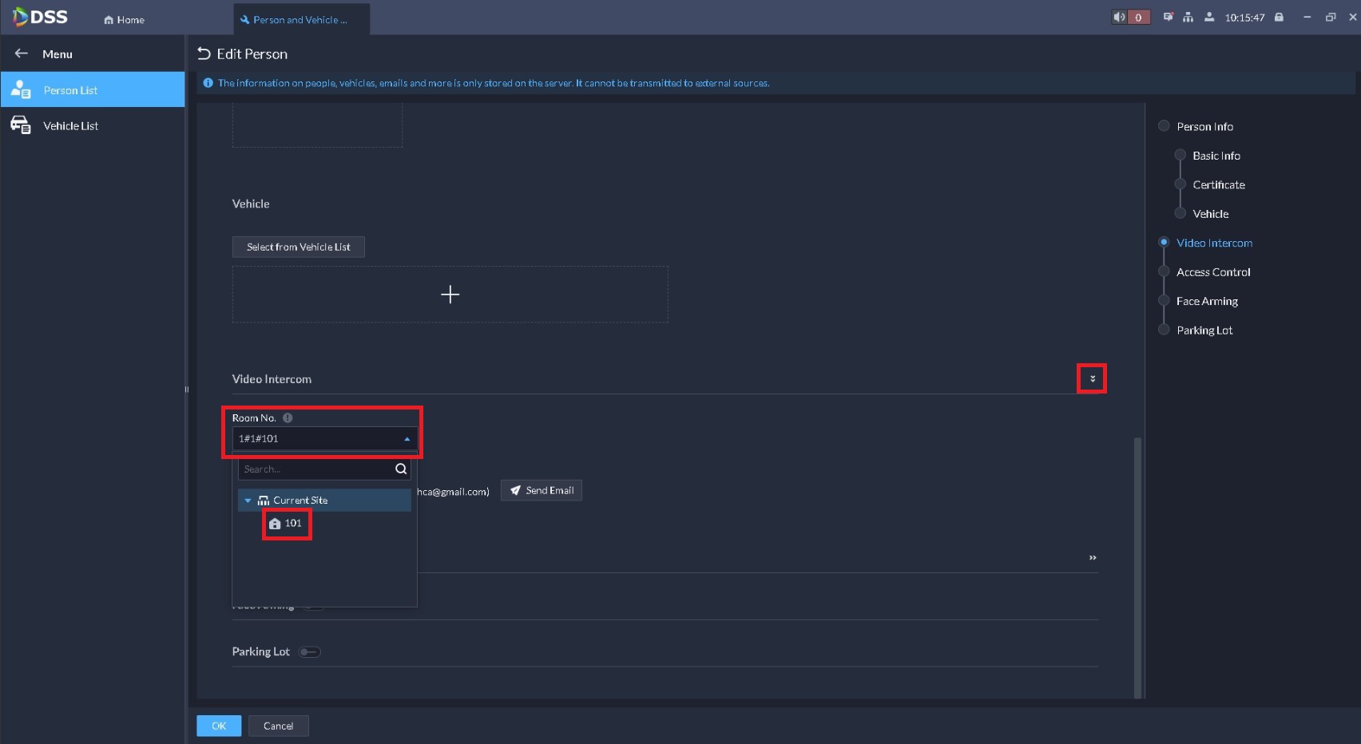The image size is (1361, 744).
Task: Select the Video Intercom navigation radio
Action: 1164,243
